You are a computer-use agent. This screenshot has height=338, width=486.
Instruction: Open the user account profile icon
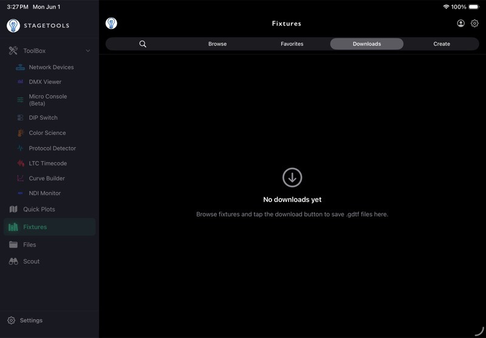point(461,23)
